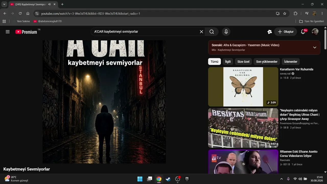Open the savaş sal channel name
The width and height of the screenshot is (327, 184).
[285, 74]
